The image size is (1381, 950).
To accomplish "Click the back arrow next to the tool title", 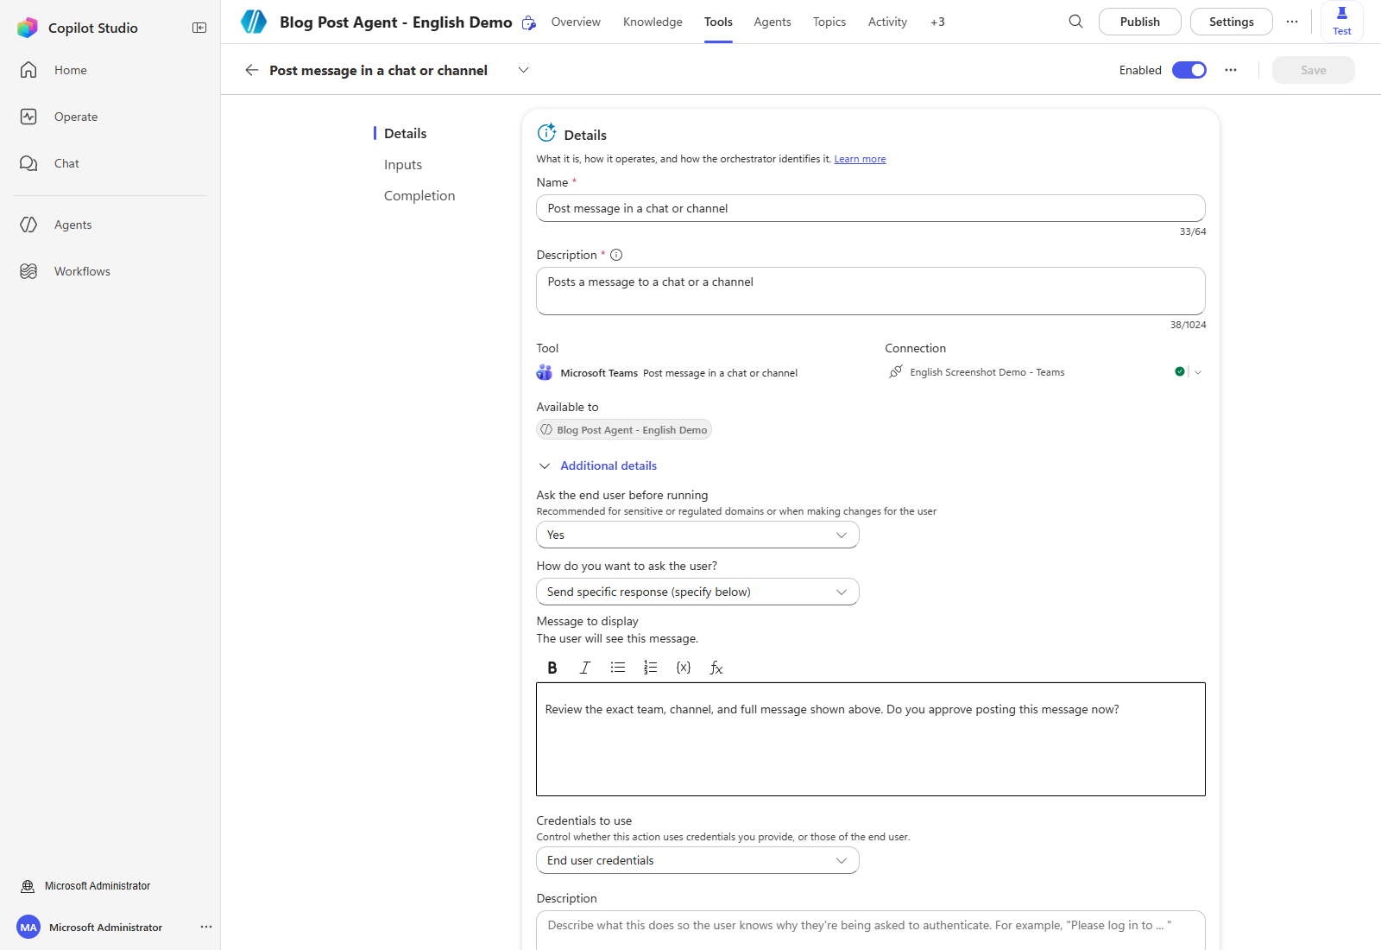I will tap(252, 70).
